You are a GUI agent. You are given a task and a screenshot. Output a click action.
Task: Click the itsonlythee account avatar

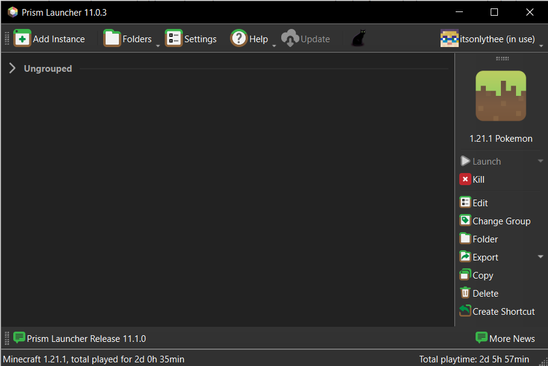(450, 39)
